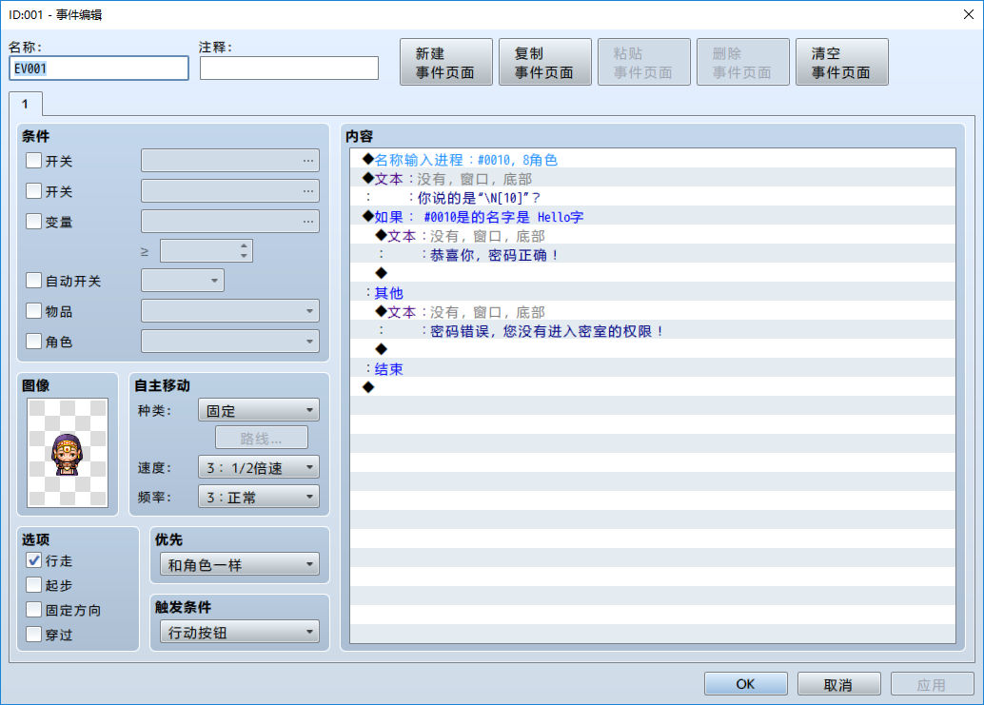Confirm the event with OK

click(x=746, y=684)
